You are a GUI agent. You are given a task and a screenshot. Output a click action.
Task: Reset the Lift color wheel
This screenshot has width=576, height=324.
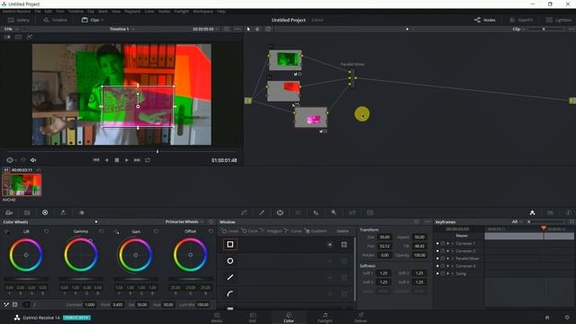(x=46, y=231)
